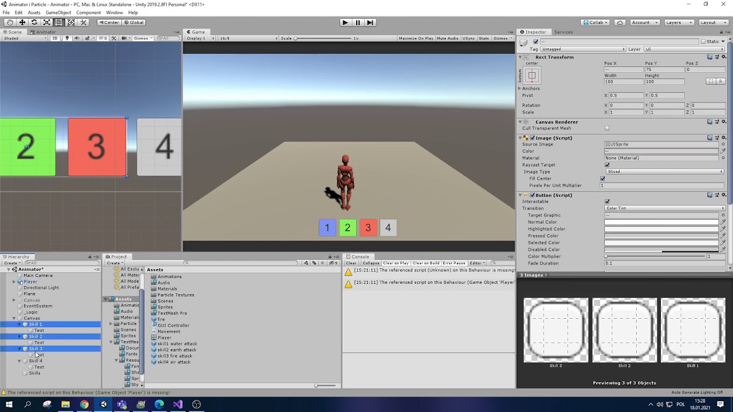This screenshot has width=733, height=412.
Task: Disable the Image script component checkbox
Action: click(x=533, y=138)
